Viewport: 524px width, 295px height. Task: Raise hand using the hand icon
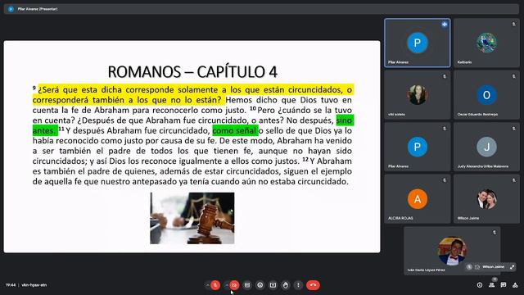286,285
